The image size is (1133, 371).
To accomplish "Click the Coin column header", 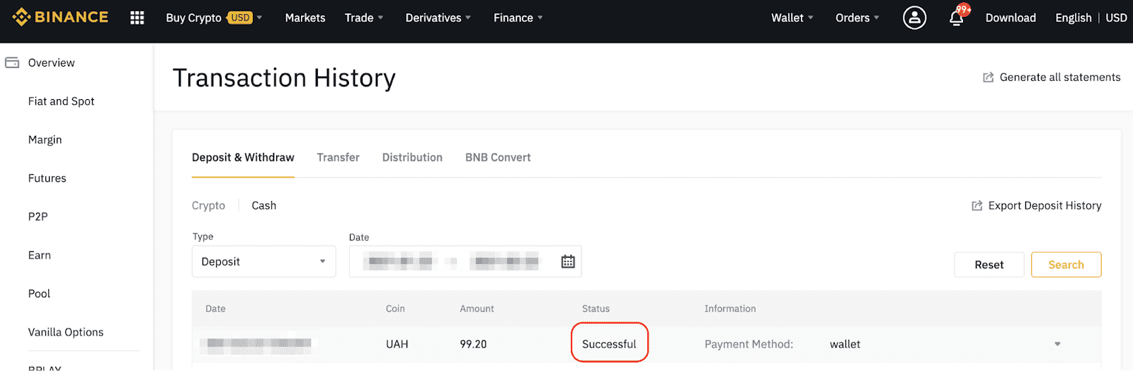I will click(395, 309).
